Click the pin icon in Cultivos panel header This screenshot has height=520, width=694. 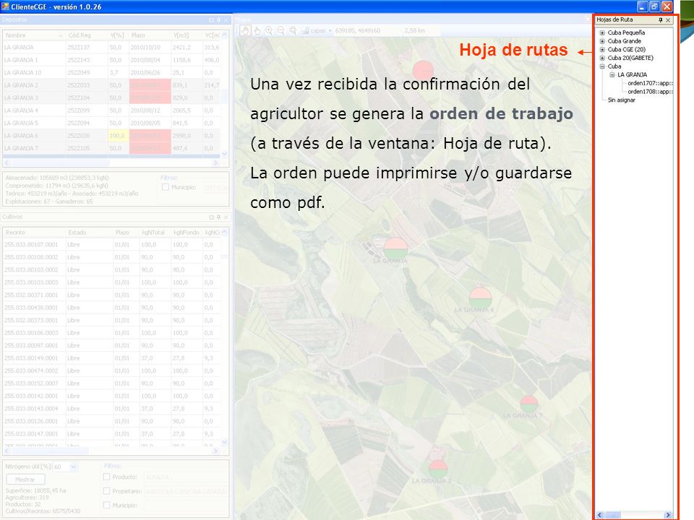(218, 217)
